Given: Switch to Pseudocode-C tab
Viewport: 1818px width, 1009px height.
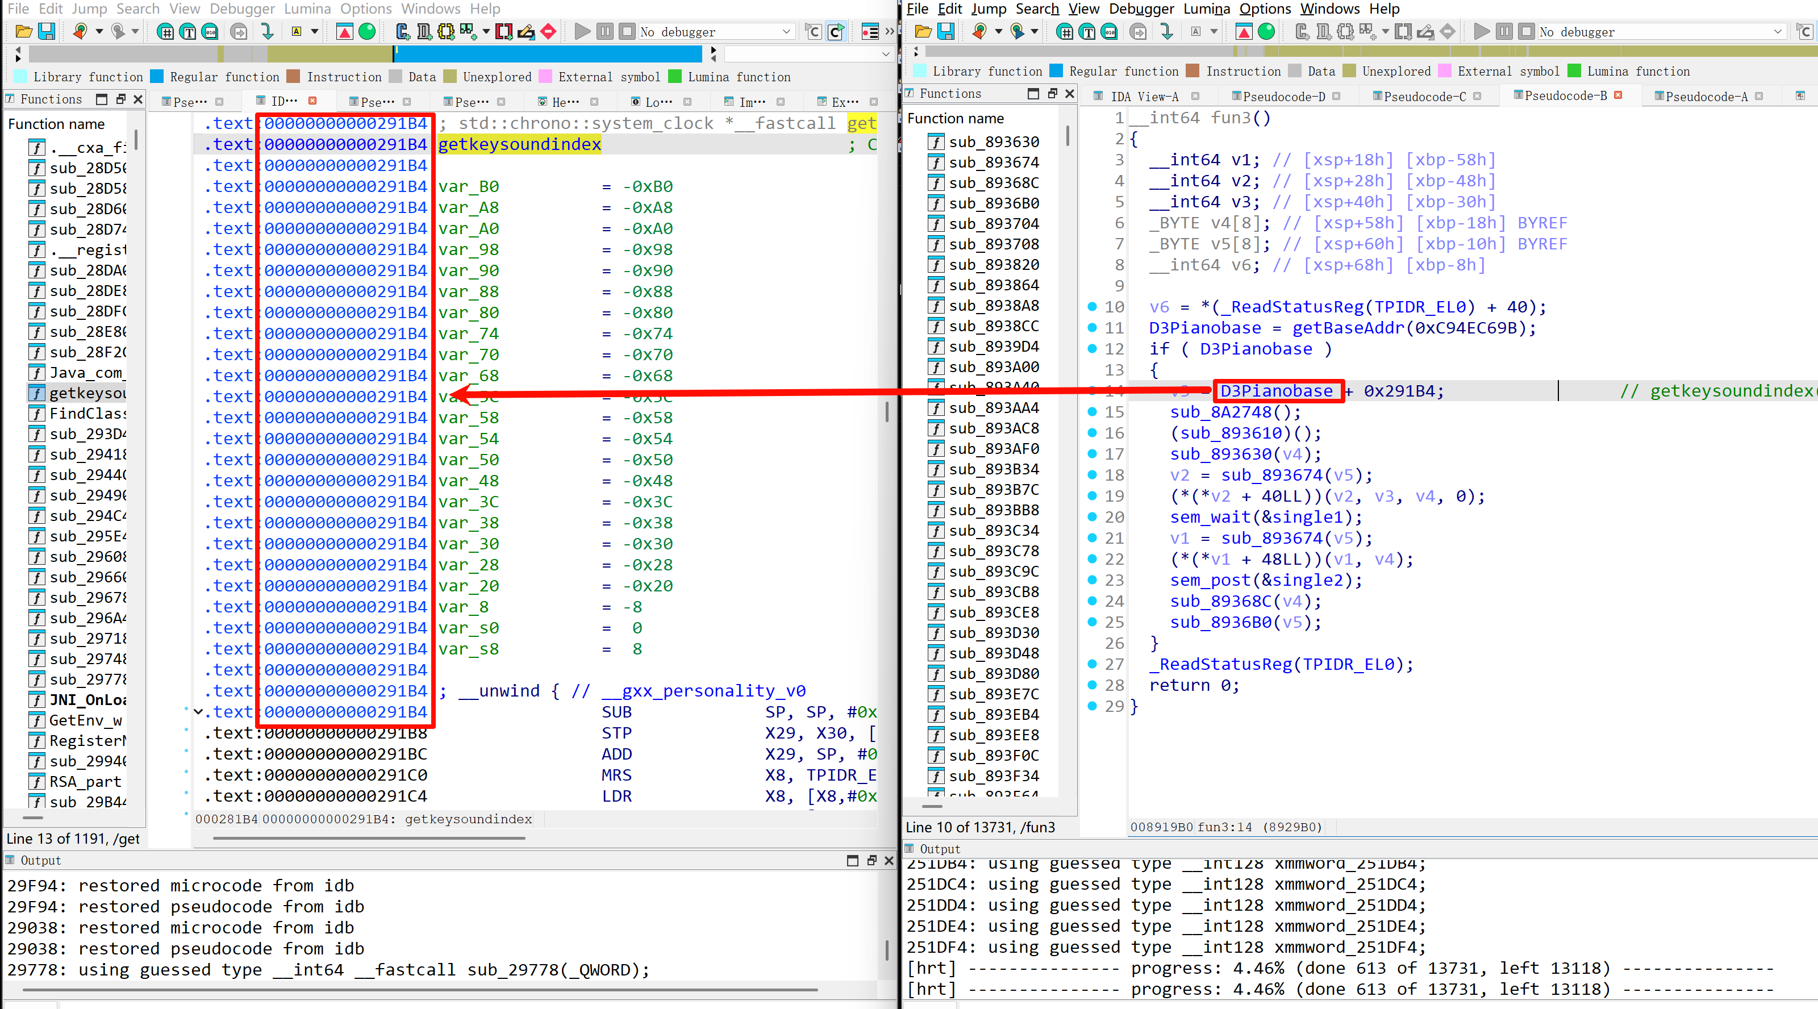Looking at the screenshot, I should (x=1424, y=97).
